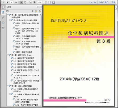Collapse the 第1章 bookmark tree node
The image size is (118, 108).
click(8, 15)
